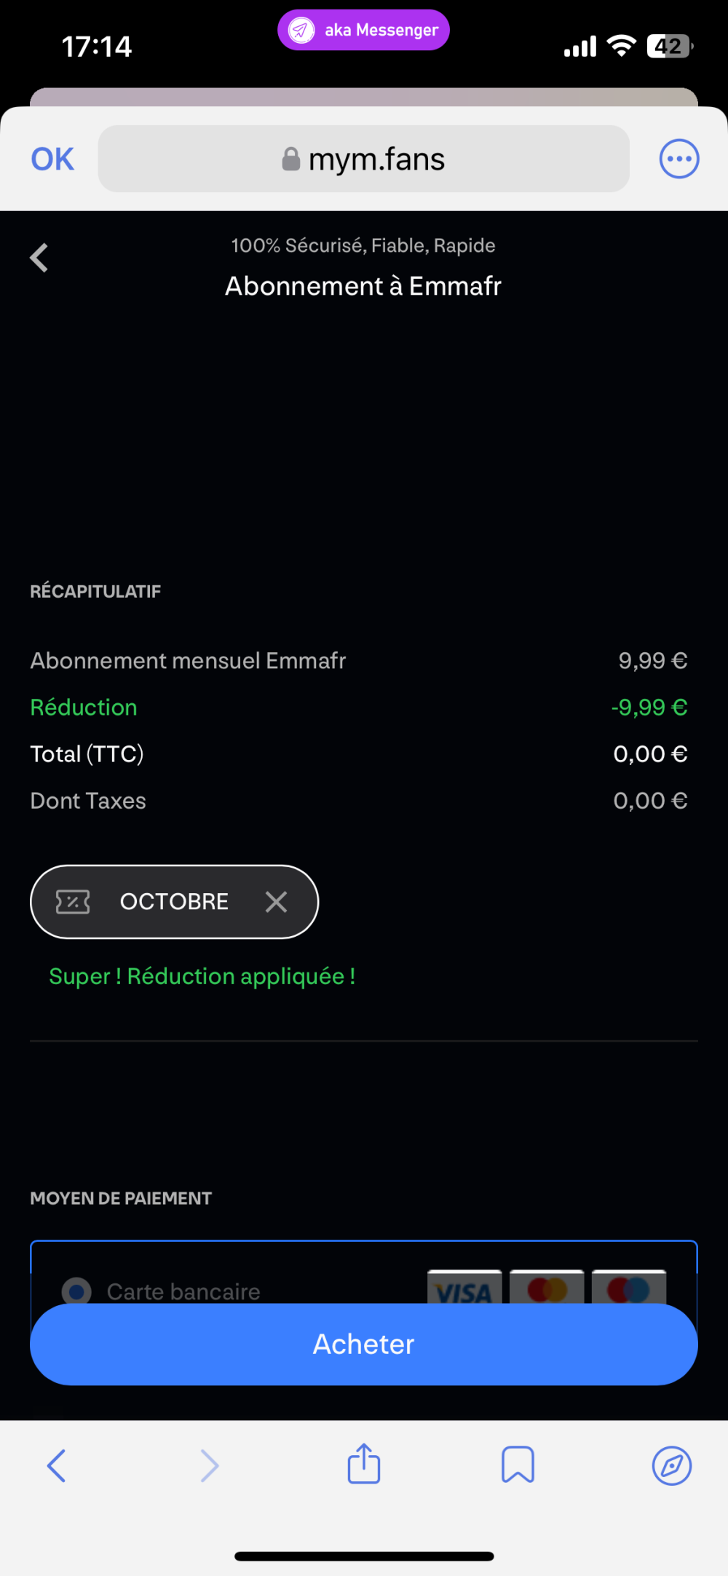Screen dimensions: 728x1576
Task: Tap the Visa card logo
Action: coord(464,1287)
